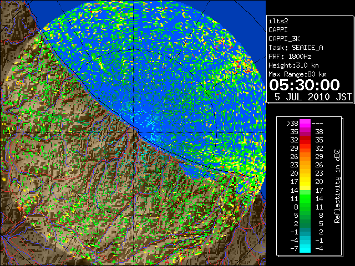Click the ">38" legend label
The width and height of the screenshot is (355, 266).
(292, 124)
